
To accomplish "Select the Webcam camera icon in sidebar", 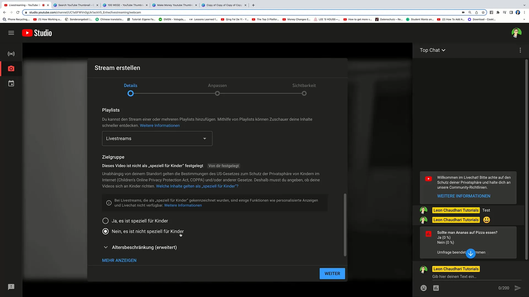I will click(x=11, y=68).
